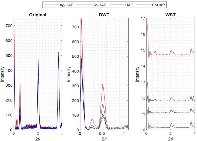Select the Sr-HAP legend label
This screenshot has height=141, width=197.
[x=158, y=5]
